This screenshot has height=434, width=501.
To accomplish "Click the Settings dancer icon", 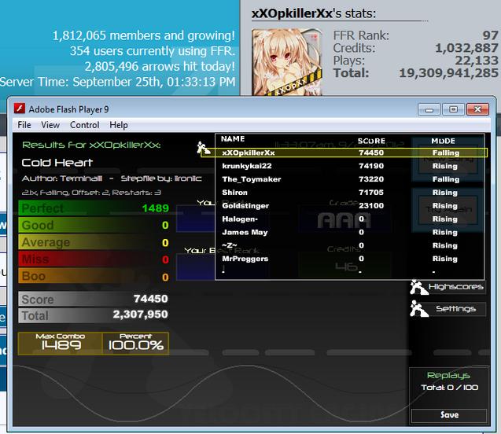I will tap(418, 308).
